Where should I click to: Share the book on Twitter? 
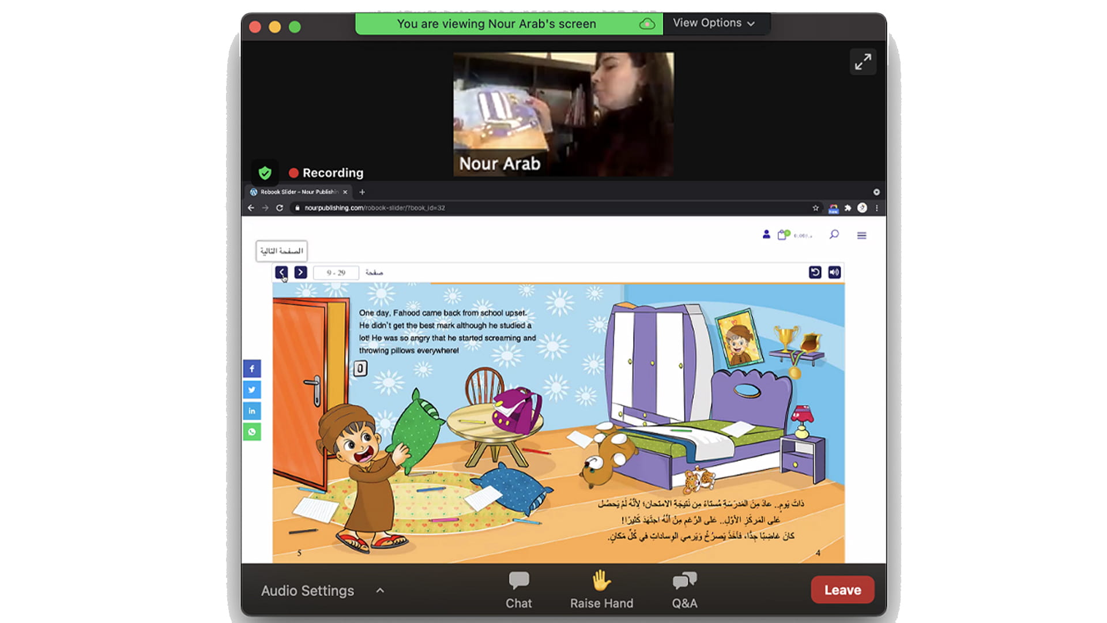[x=252, y=390]
